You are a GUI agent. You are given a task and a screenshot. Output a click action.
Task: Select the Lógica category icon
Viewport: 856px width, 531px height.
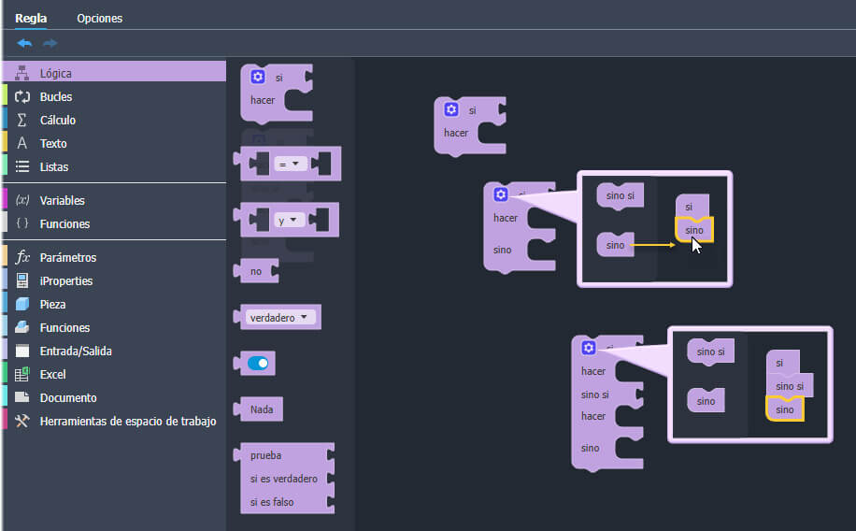21,73
